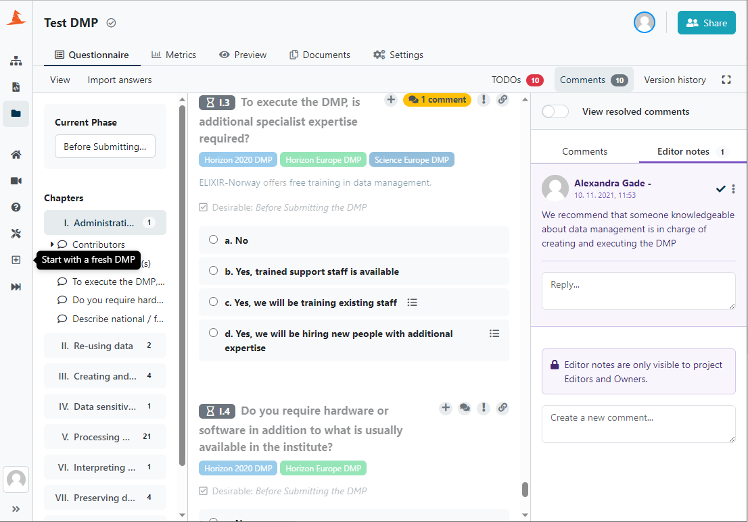The height and width of the screenshot is (522, 748).
Task: Click the Horizon Europe DMP tag on I.3
Action: (x=323, y=159)
